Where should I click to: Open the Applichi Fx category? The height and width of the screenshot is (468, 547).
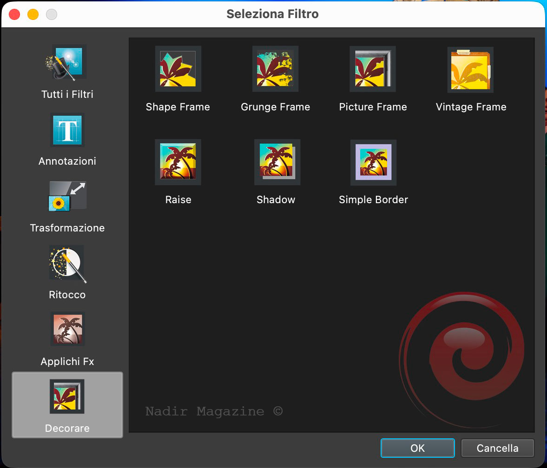[67, 329]
